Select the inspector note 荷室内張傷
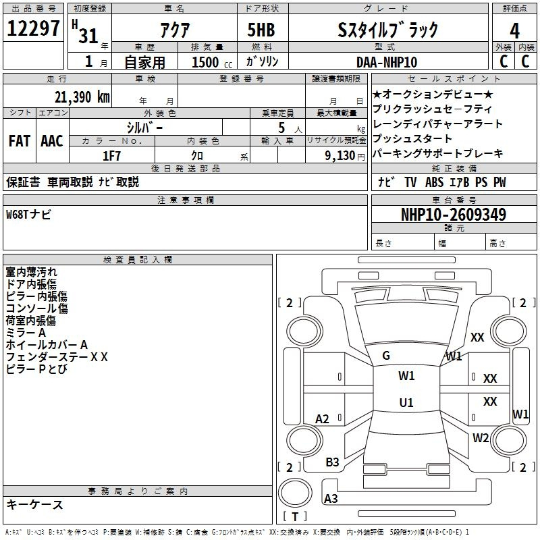The height and width of the screenshot is (540, 540). 30,321
